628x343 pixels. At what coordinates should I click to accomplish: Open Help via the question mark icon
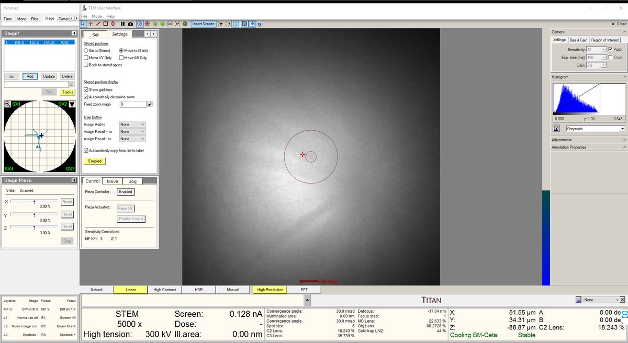point(260,24)
